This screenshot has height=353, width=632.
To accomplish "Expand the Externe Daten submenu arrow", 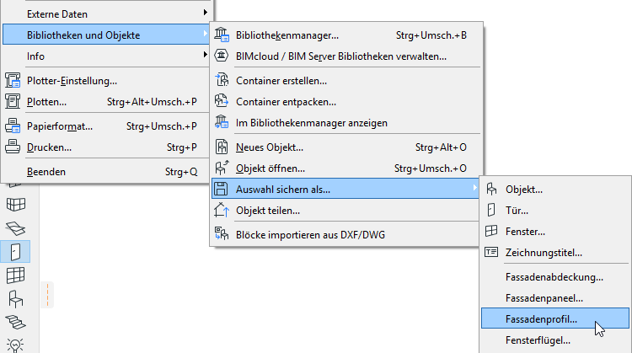I will click(205, 13).
